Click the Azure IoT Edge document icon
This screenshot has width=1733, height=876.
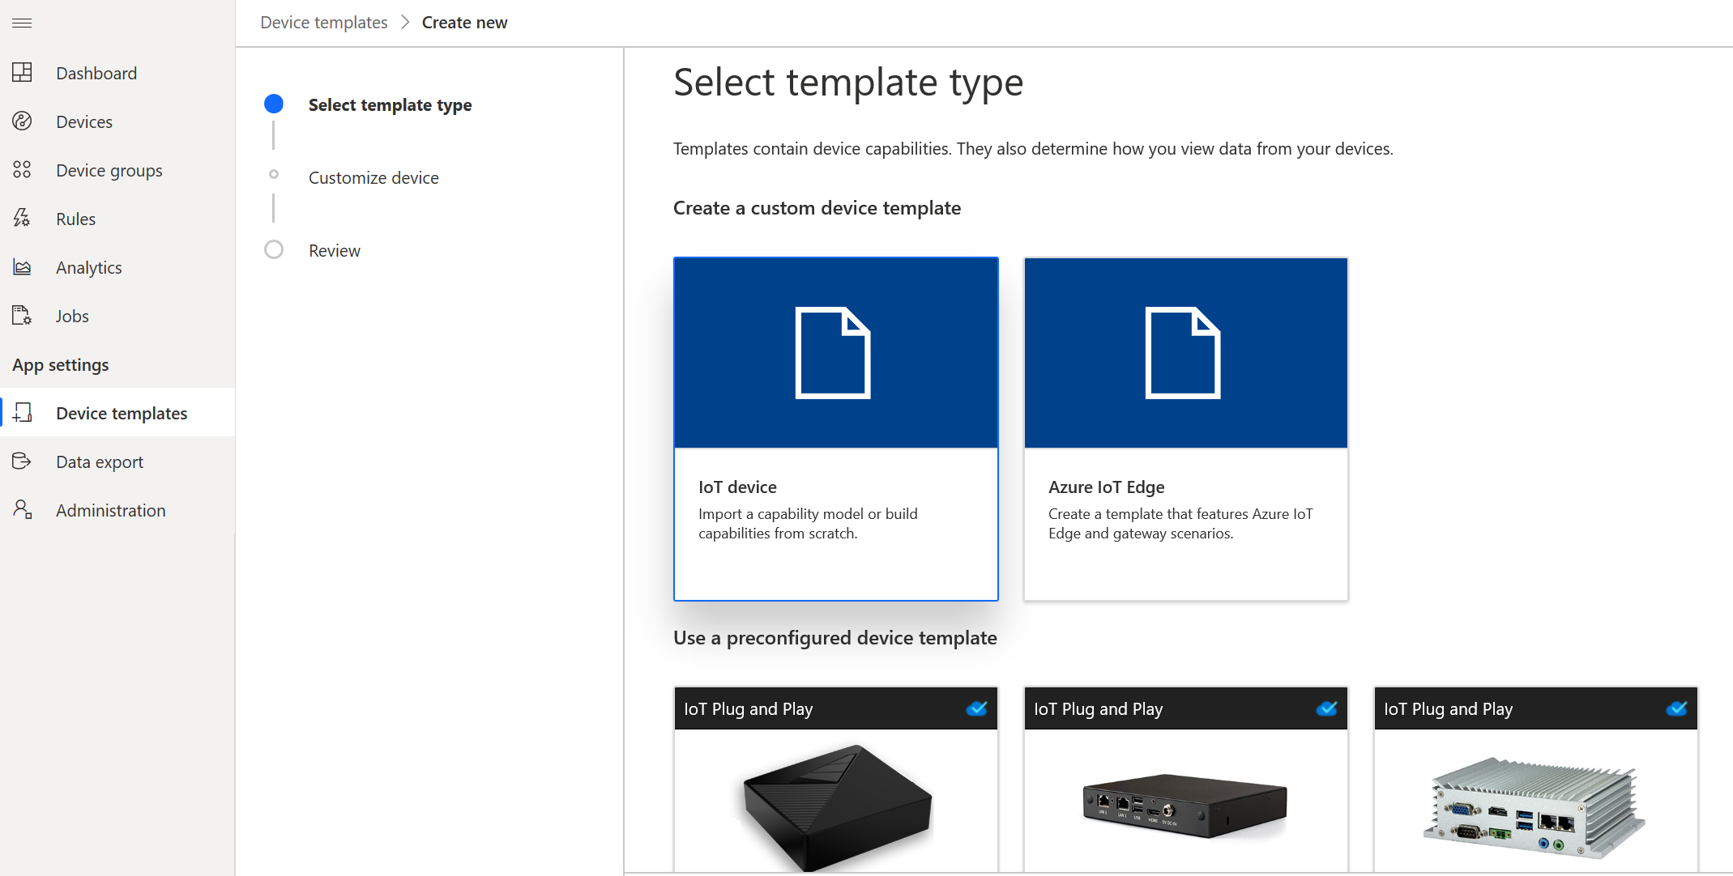[1183, 353]
